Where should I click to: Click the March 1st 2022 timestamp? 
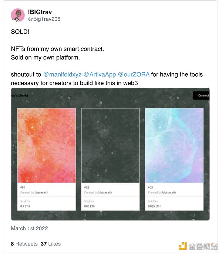tap(29, 229)
